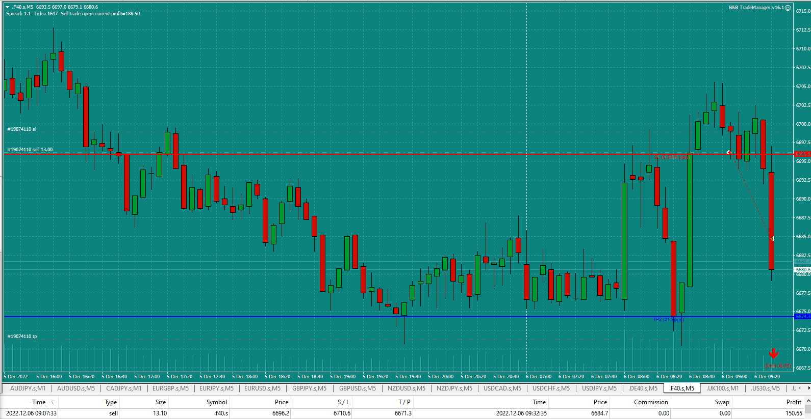This screenshot has width=811, height=419.
Task: Click the red '(5min 08:55)' candle timer text
Action: point(777,366)
